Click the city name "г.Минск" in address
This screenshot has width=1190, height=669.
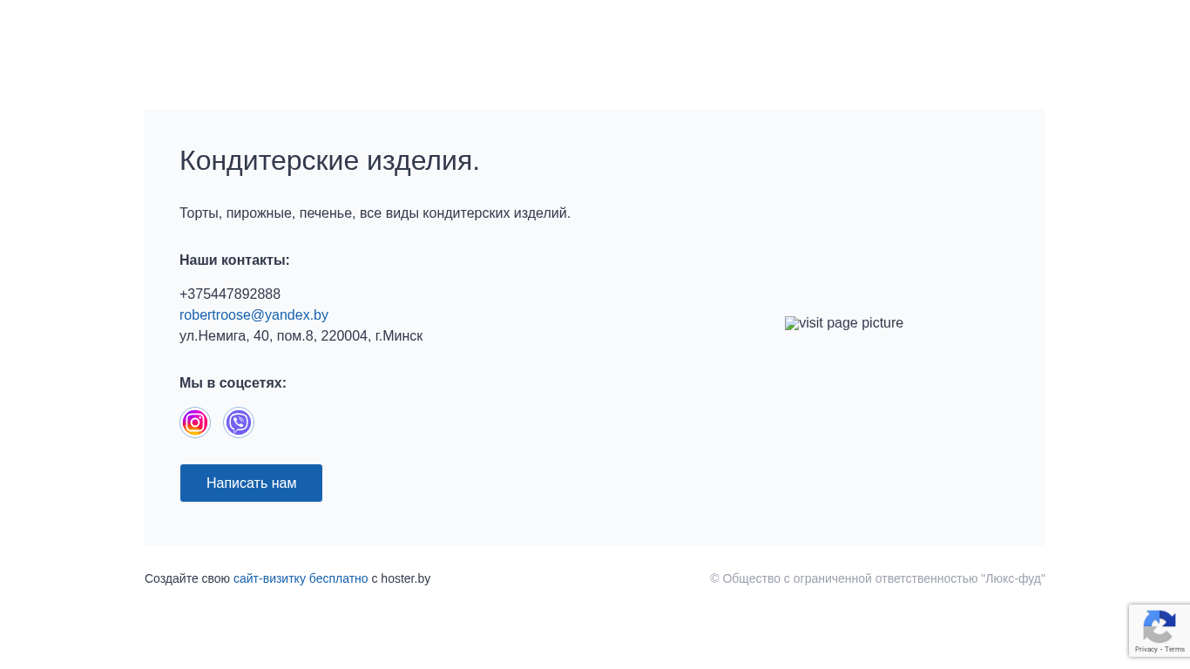point(399,336)
